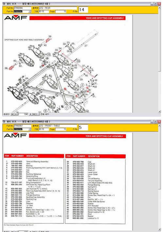165x232 pixels.
Task: Create new record in LEG - REAR window
Action: coord(38,114)
